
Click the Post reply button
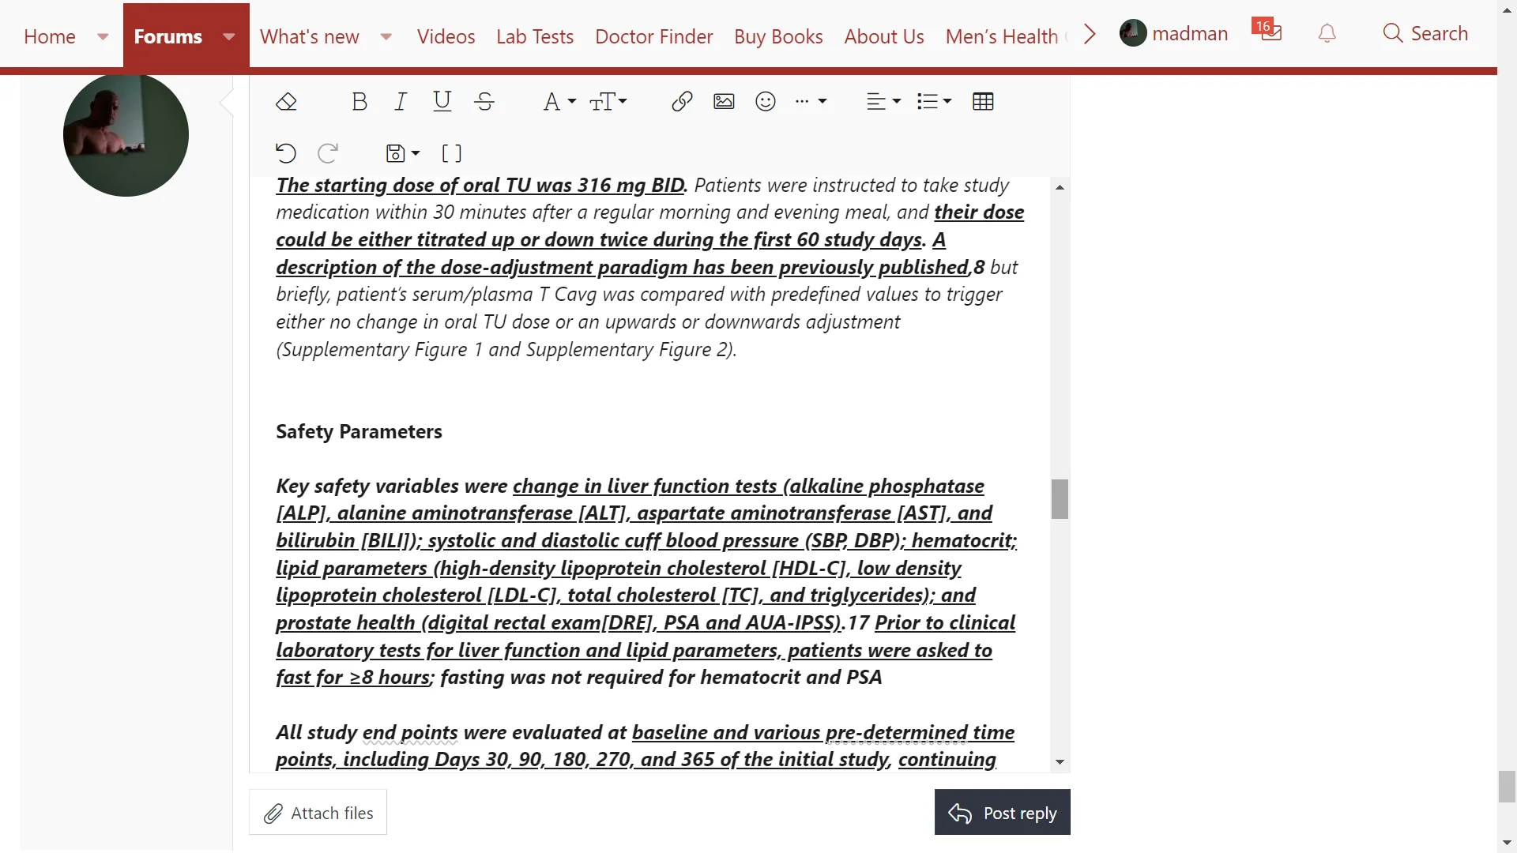point(1002,813)
